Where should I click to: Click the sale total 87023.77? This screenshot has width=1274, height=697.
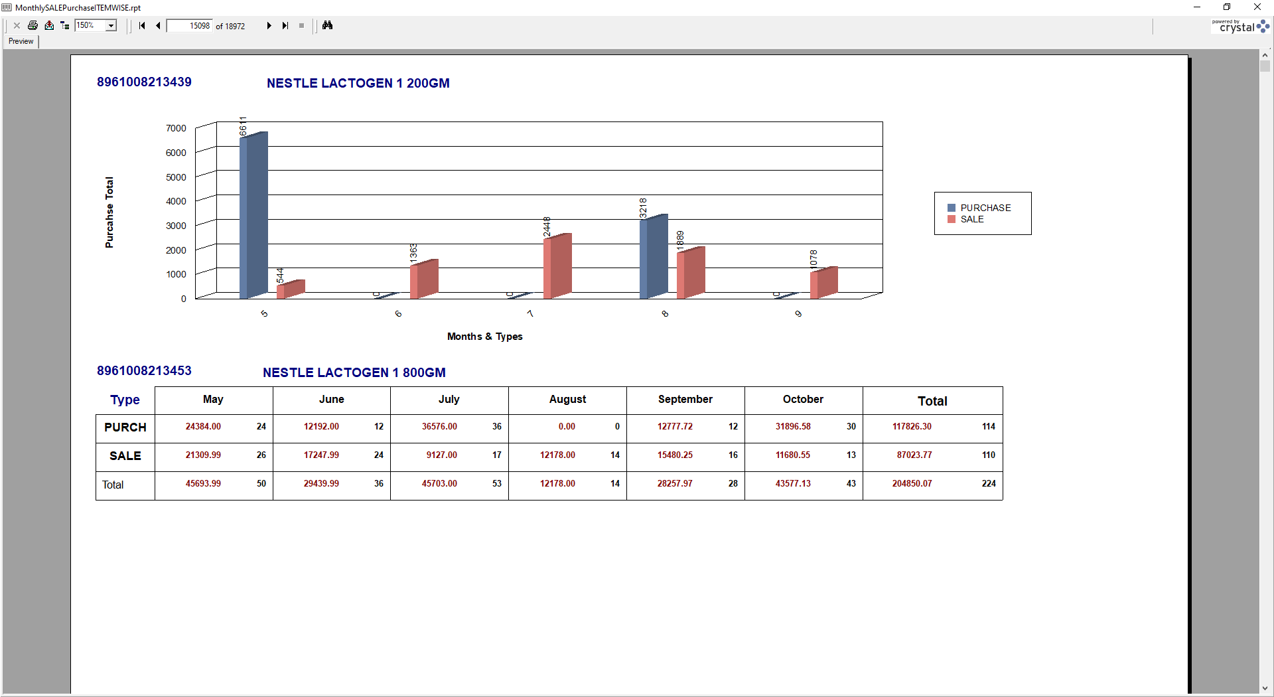click(x=914, y=455)
